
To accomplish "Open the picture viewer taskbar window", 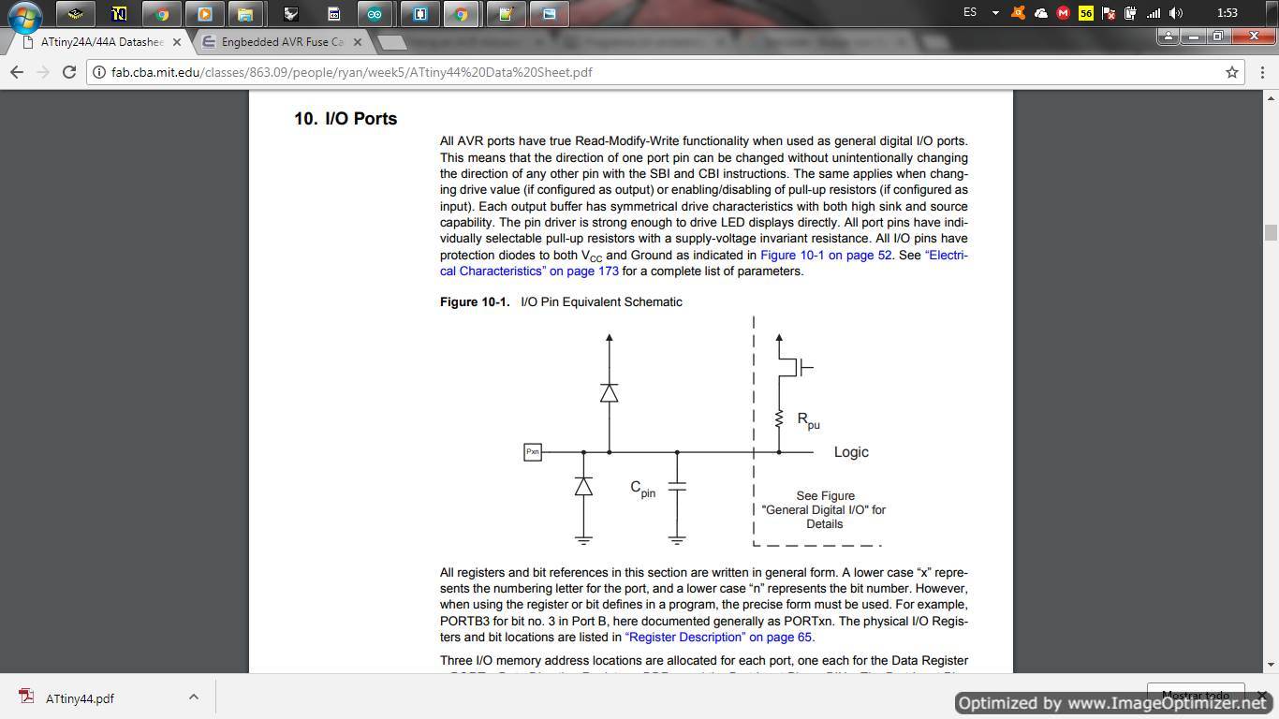I will pos(550,13).
